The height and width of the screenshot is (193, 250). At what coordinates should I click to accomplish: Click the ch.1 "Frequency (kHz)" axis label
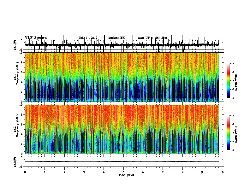(x=17, y=73)
